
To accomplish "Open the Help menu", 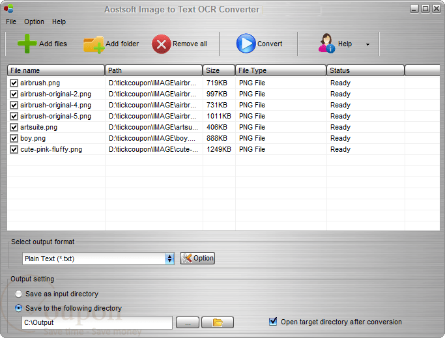I will pos(59,21).
